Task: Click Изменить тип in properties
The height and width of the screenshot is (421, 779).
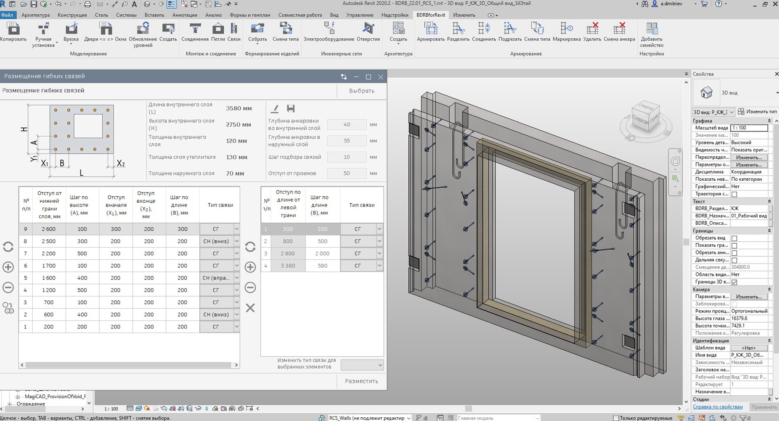Action: pos(757,111)
